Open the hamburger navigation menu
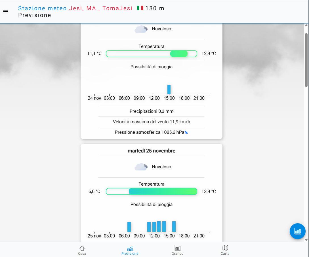This screenshot has width=309, height=257. (x=6, y=12)
